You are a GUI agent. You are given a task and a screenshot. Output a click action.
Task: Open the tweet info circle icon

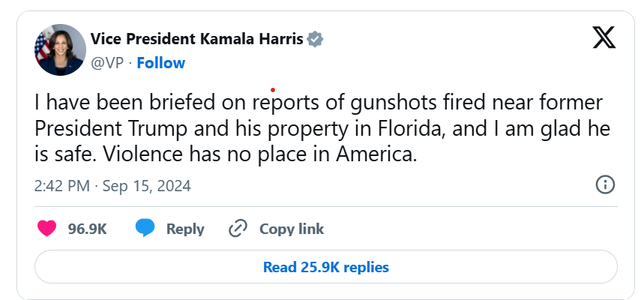point(605,184)
